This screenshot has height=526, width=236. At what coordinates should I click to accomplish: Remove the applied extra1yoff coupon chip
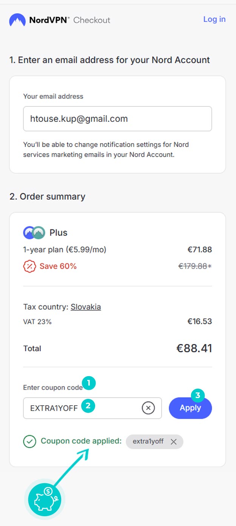coord(173,442)
